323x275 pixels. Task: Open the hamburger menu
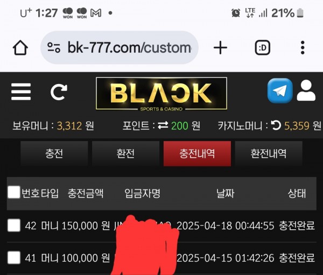21,91
